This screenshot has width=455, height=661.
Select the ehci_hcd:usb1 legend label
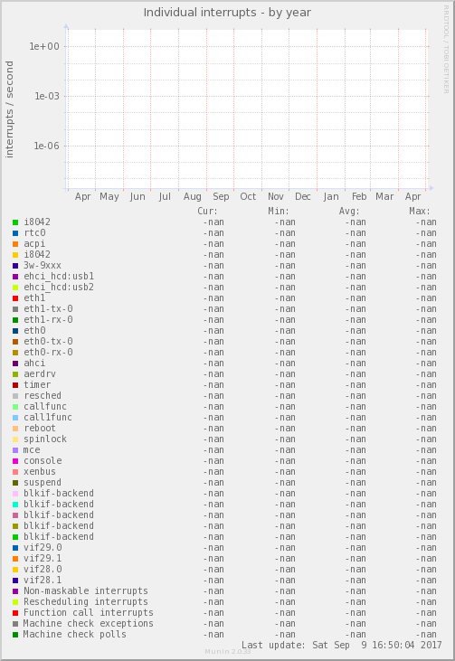(x=59, y=276)
